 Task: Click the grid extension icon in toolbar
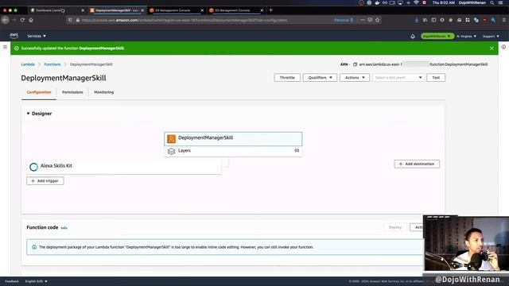click(x=468, y=20)
